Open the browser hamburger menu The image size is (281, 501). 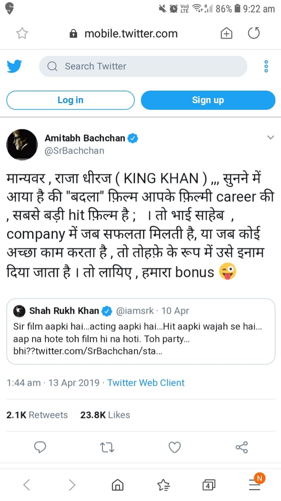[x=255, y=484]
